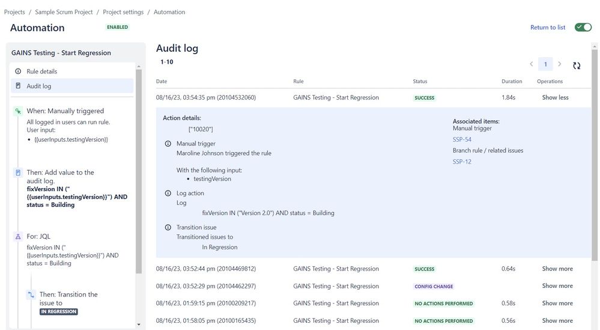Image resolution: width=600 pixels, height=330 pixels.
Task: Click NO ACTIONS PERFORMED badge at 01:58:05 pm
Action: (444, 321)
